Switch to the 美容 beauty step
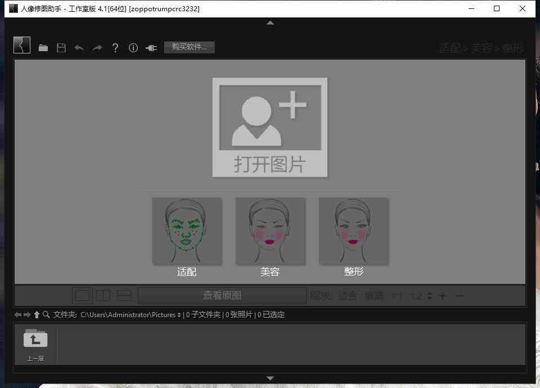This screenshot has width=540, height=388. (x=270, y=232)
